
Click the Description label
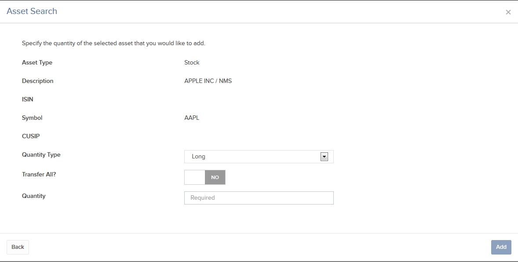click(x=38, y=81)
